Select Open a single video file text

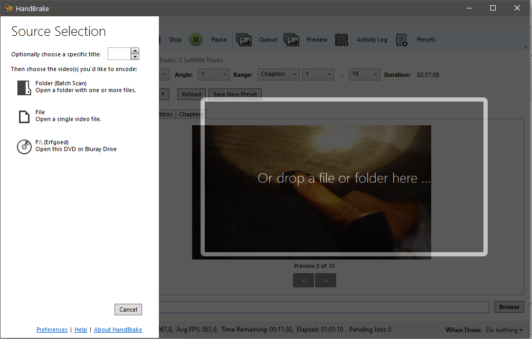[69, 119]
